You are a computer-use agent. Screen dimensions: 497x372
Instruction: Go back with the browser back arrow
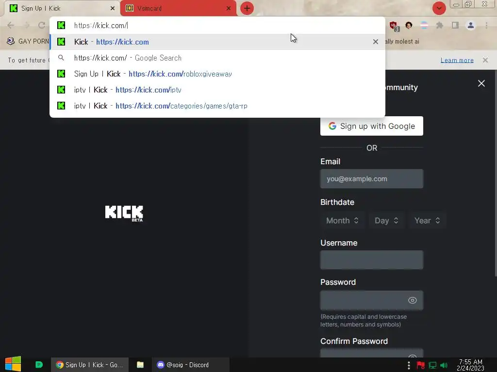[11, 25]
